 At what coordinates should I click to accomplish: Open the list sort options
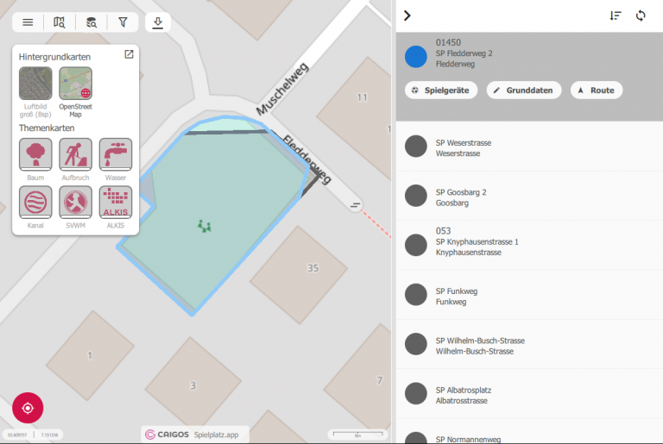pyautogui.click(x=616, y=16)
